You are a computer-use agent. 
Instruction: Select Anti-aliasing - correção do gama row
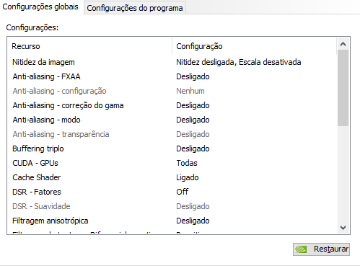172,105
